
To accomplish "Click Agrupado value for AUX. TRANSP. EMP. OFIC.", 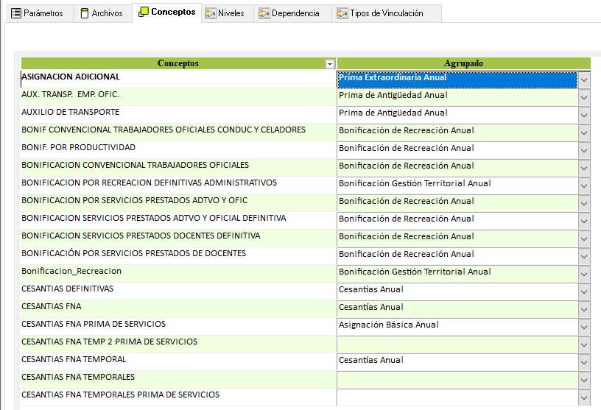I will [x=457, y=96].
